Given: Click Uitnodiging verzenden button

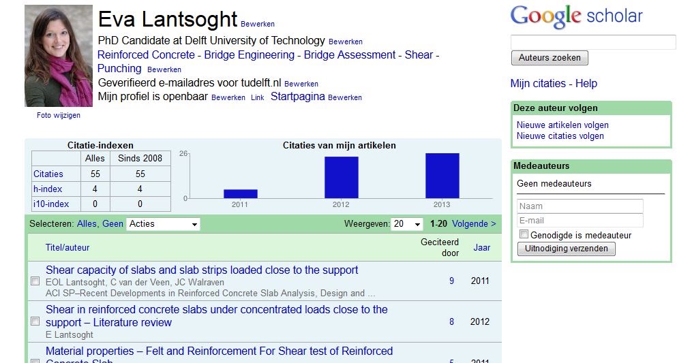Looking at the screenshot, I should tap(567, 249).
